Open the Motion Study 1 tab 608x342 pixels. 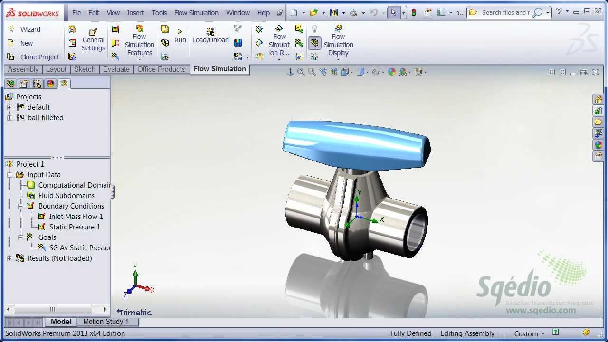[x=106, y=322]
